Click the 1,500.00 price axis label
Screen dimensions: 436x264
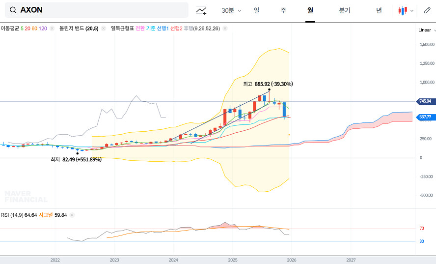(x=427, y=45)
